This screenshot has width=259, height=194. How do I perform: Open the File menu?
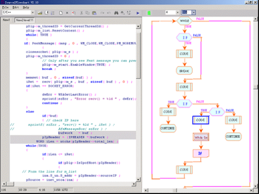pos(5,8)
